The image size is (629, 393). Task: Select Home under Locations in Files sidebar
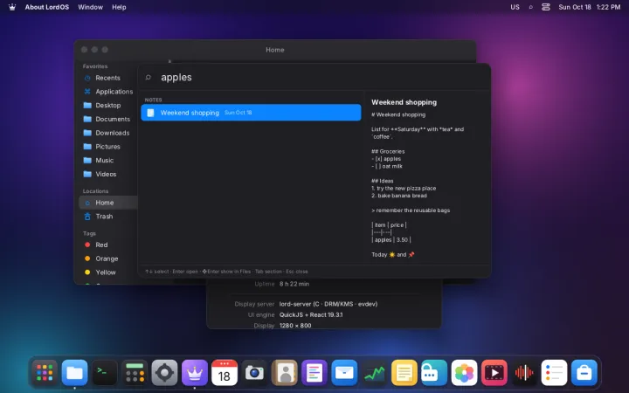pyautogui.click(x=107, y=203)
